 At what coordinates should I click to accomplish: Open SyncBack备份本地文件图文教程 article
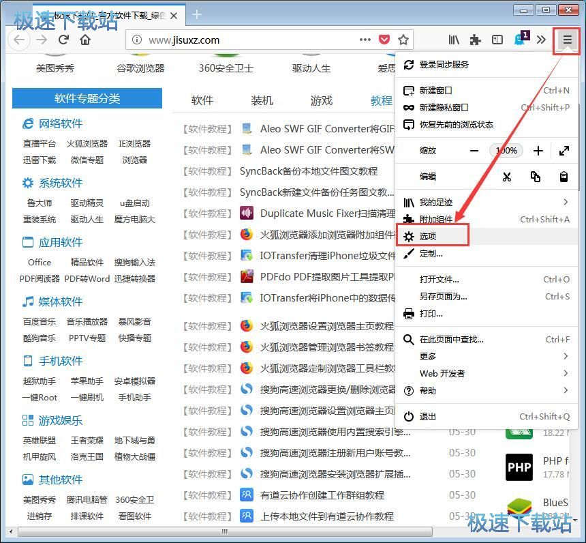(309, 171)
